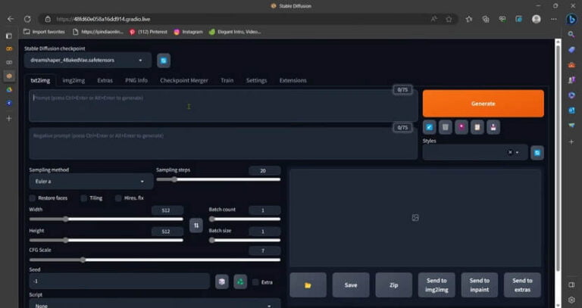Toggle the Tiling checkbox
582x308 pixels.
[x=84, y=198]
